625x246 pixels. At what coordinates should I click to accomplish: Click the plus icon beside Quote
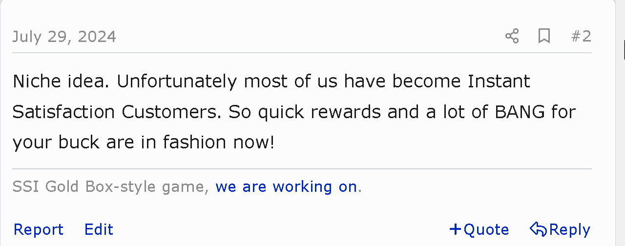pos(455,229)
